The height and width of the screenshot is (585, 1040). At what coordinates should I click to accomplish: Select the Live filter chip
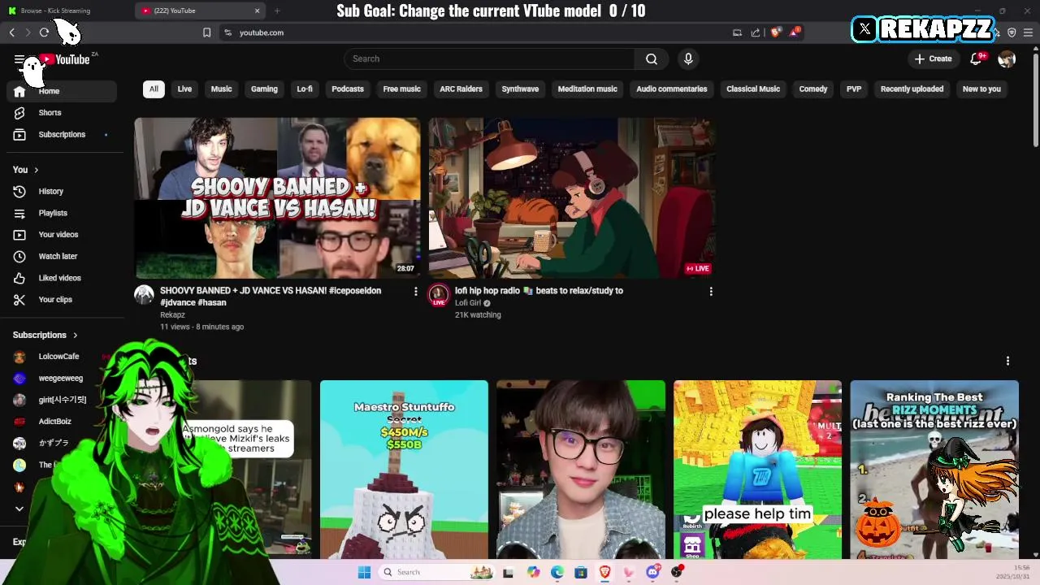click(184, 89)
